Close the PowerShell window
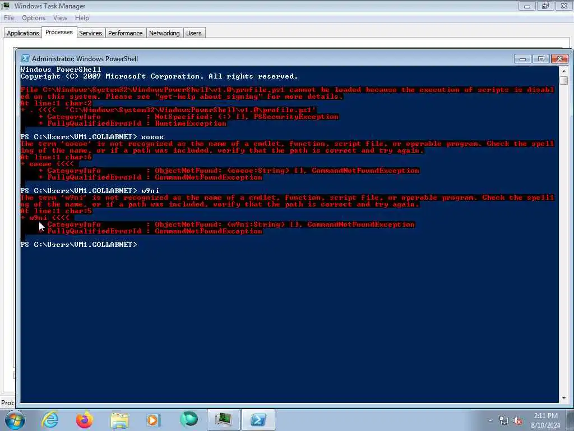This screenshot has height=431, width=574. tap(560, 58)
